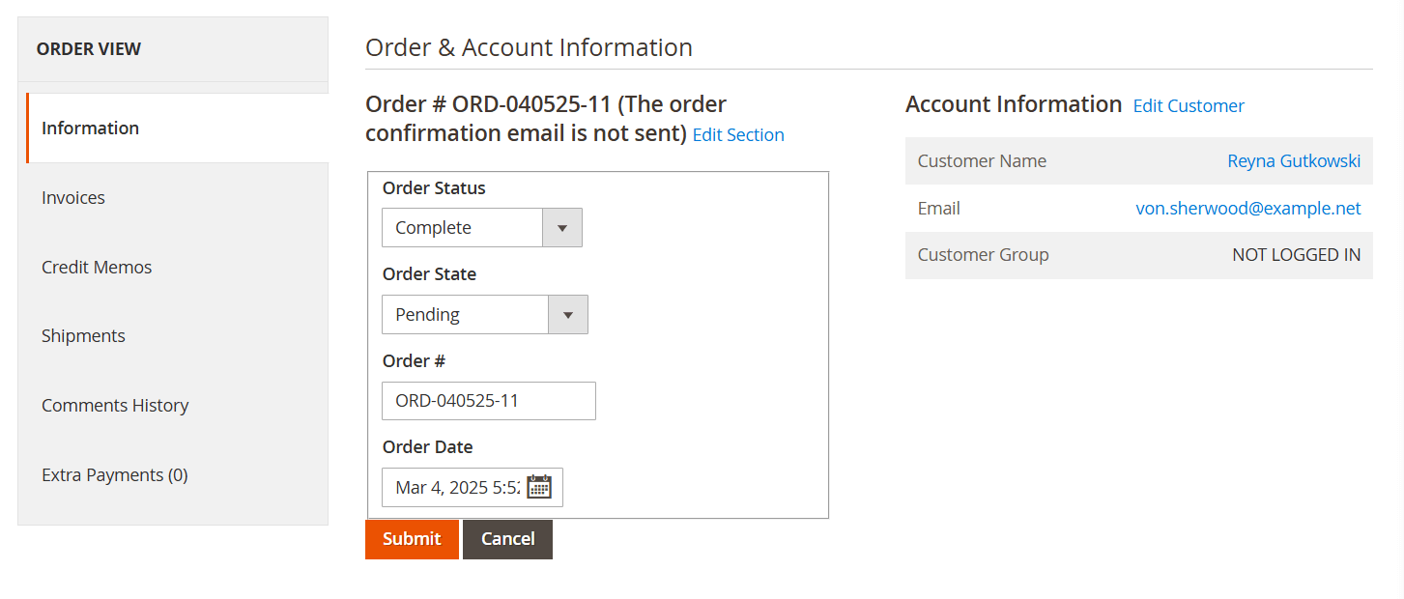Go to the Credit Memos tab

pyautogui.click(x=97, y=268)
